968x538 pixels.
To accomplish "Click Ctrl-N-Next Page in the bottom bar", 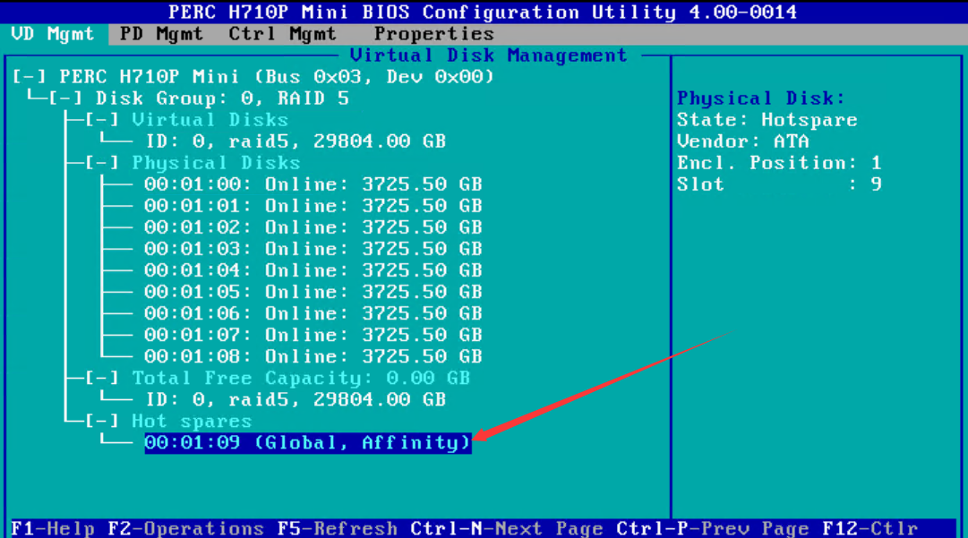I will click(x=507, y=529).
